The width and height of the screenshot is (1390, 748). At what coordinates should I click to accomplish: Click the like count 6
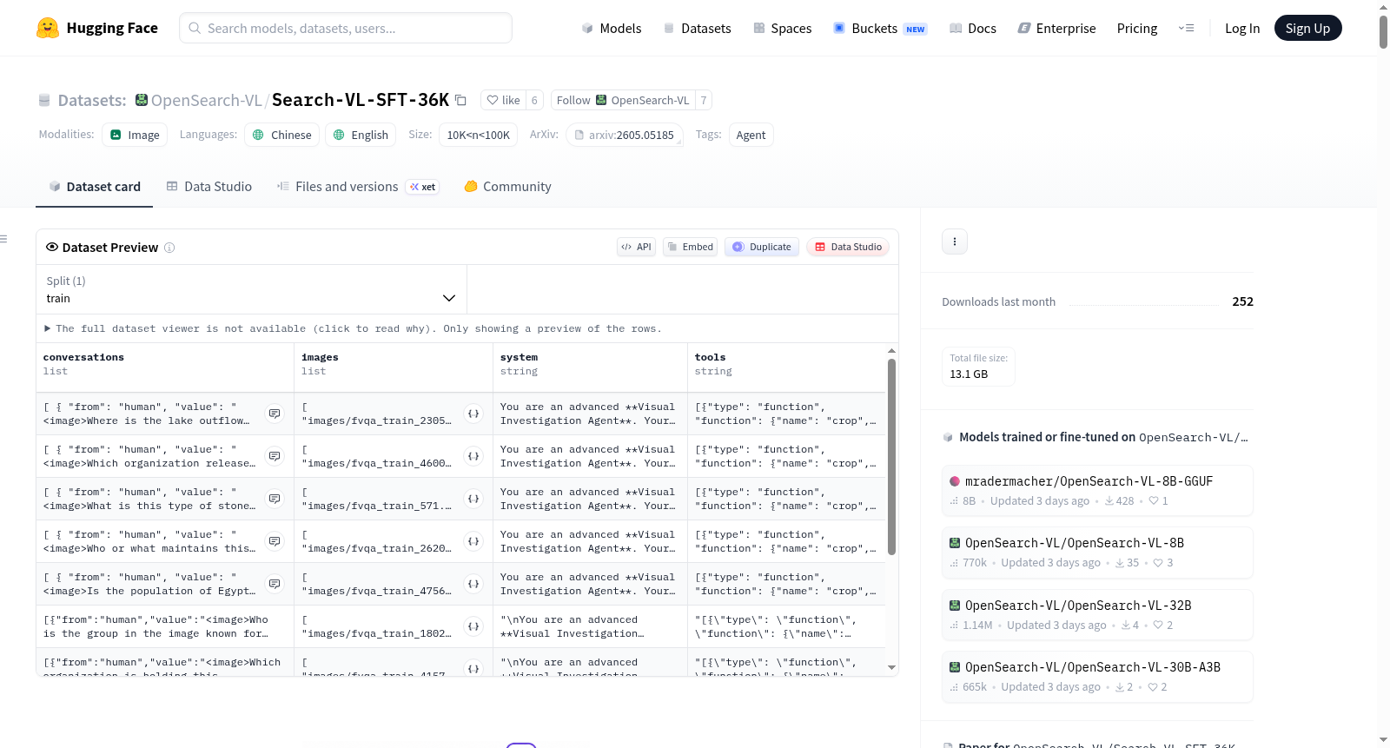pos(534,100)
